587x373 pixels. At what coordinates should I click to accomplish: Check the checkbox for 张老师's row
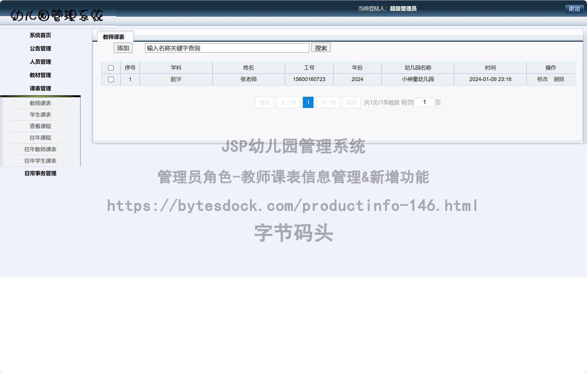pos(111,79)
